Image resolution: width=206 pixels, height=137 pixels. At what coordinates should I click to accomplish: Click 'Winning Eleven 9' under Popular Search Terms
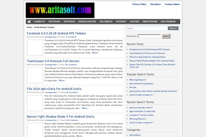[138, 80]
